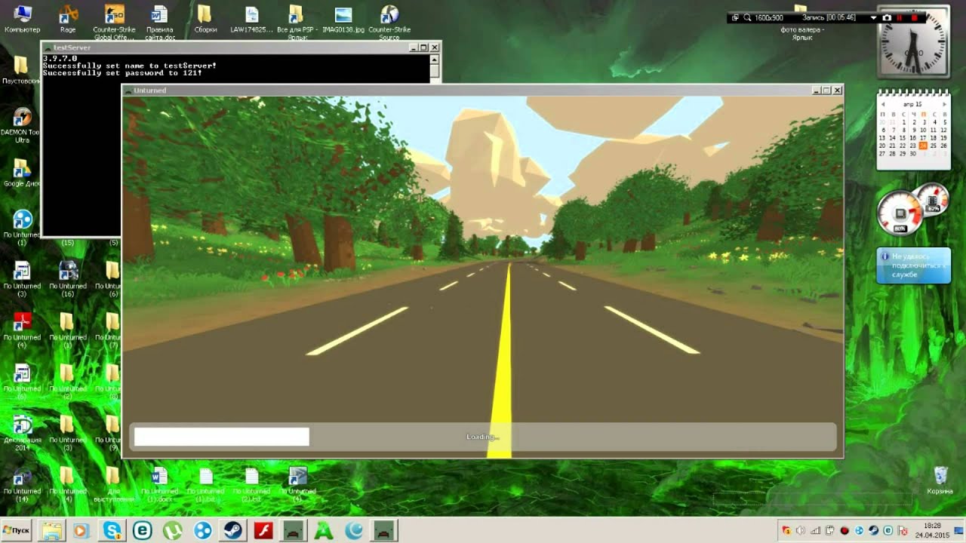Maximize the Unturned game window

tap(826, 90)
